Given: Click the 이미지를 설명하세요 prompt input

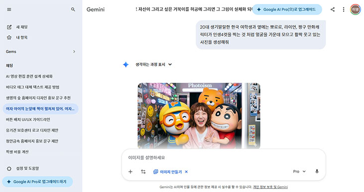Looking at the screenshot, I should 224,158.
